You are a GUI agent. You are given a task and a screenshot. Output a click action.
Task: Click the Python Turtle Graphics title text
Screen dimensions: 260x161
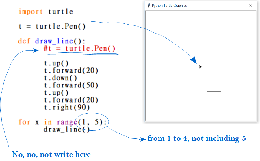coord(169,6)
